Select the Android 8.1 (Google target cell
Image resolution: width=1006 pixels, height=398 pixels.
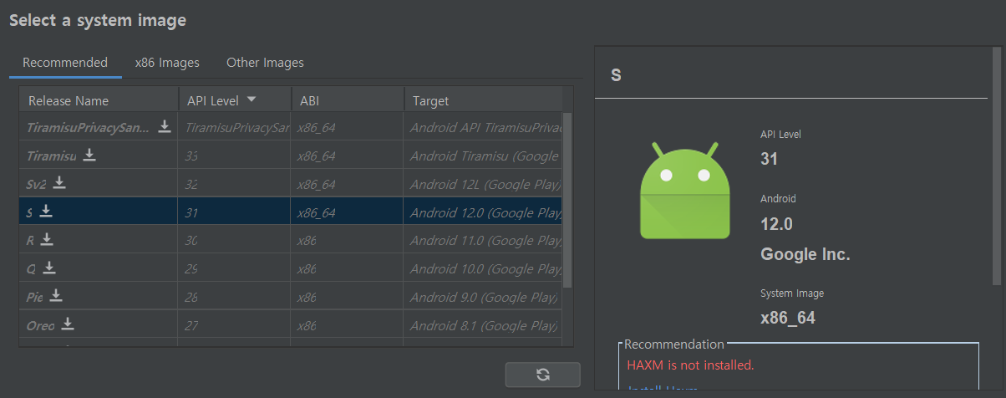pyautogui.click(x=484, y=325)
